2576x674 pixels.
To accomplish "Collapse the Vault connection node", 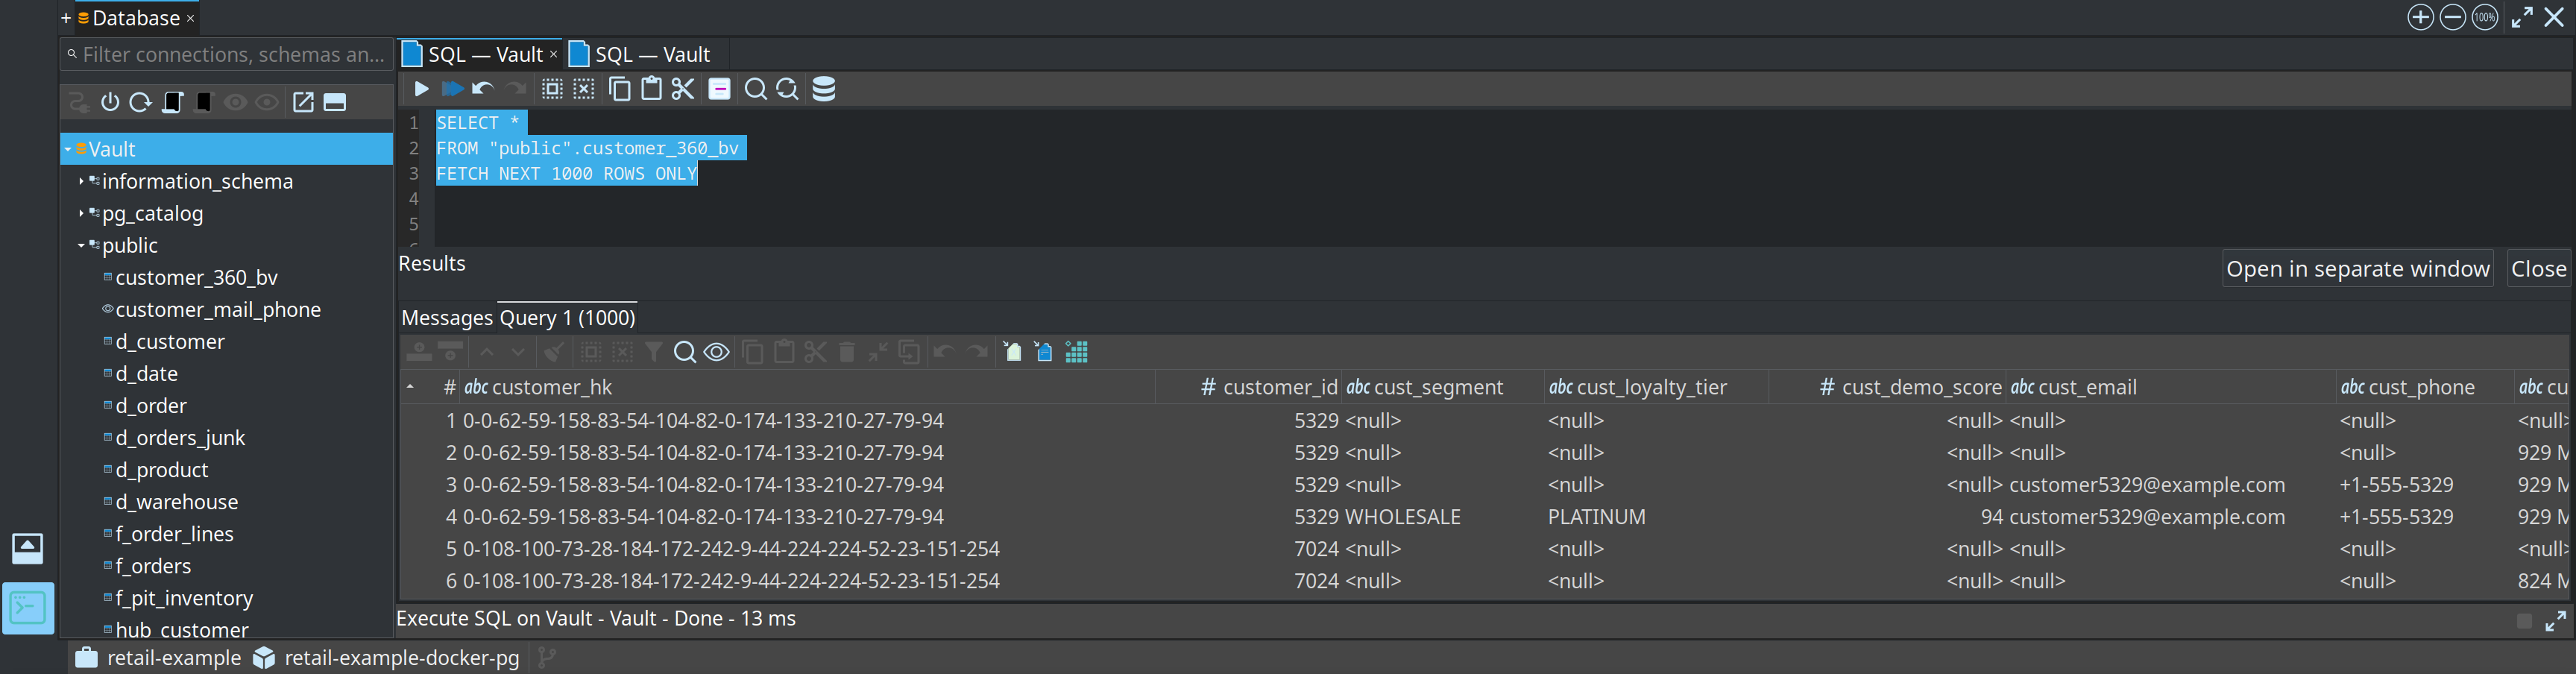I will tap(68, 149).
